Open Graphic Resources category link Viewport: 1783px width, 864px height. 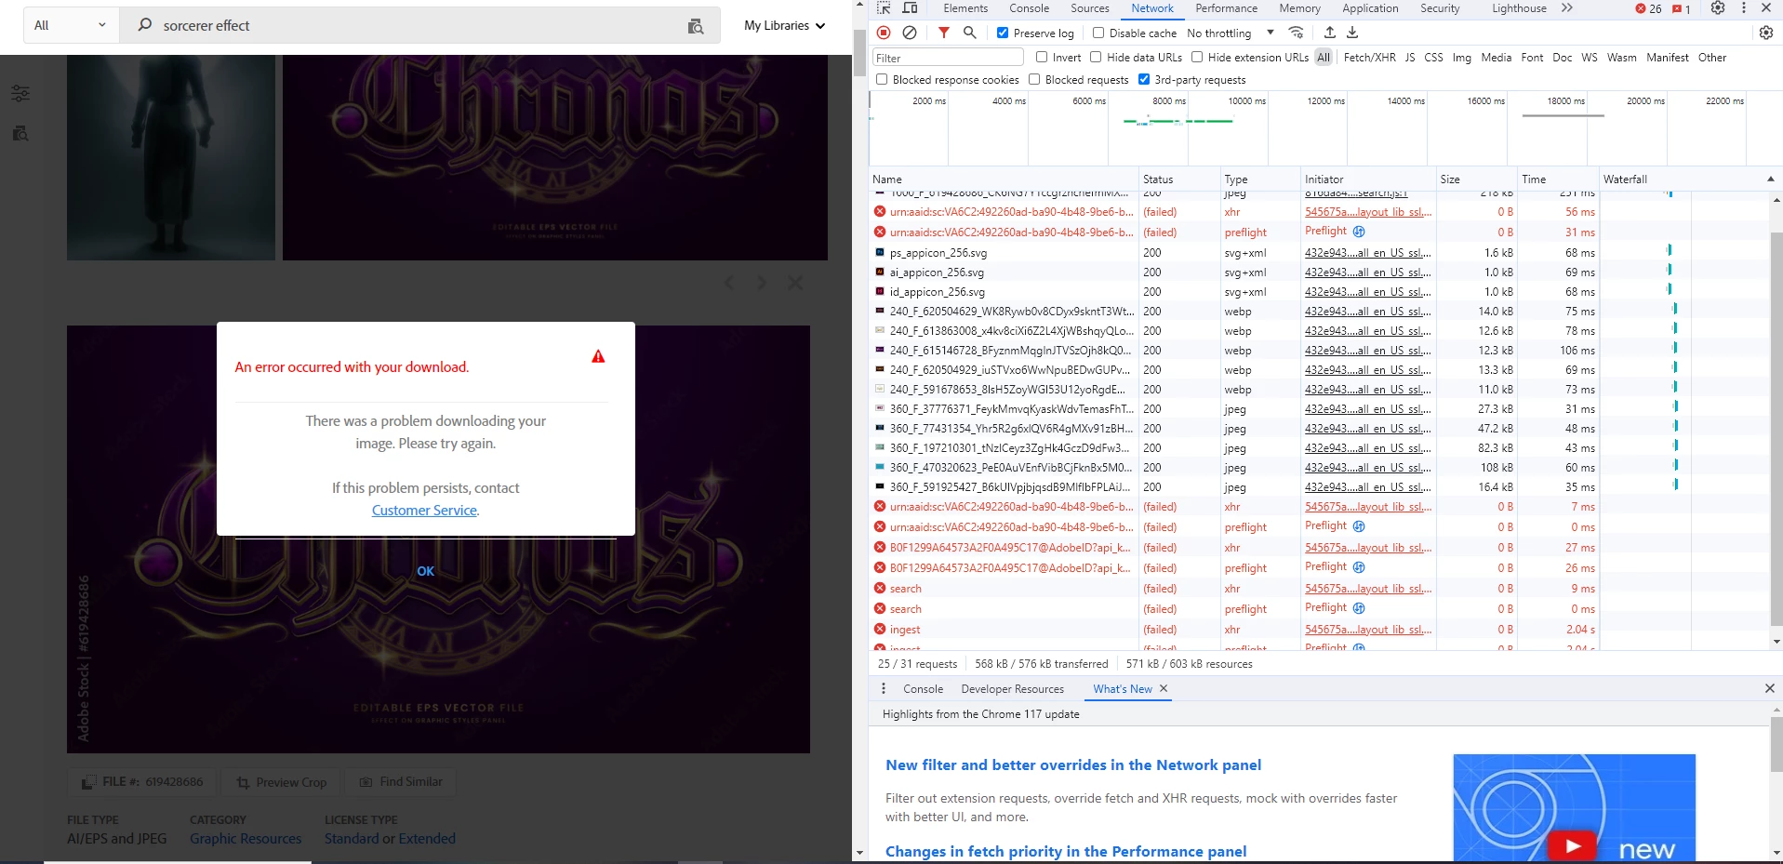(x=246, y=838)
